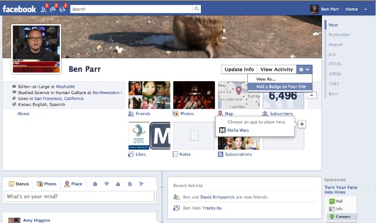Open the Friends photo thumbnail

click(149, 95)
